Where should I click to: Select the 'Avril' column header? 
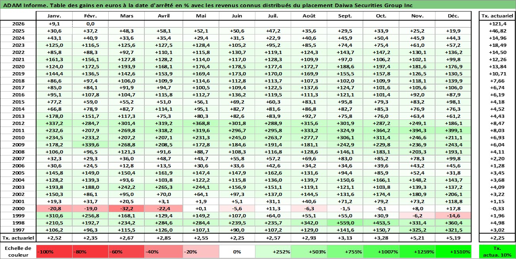163,16
